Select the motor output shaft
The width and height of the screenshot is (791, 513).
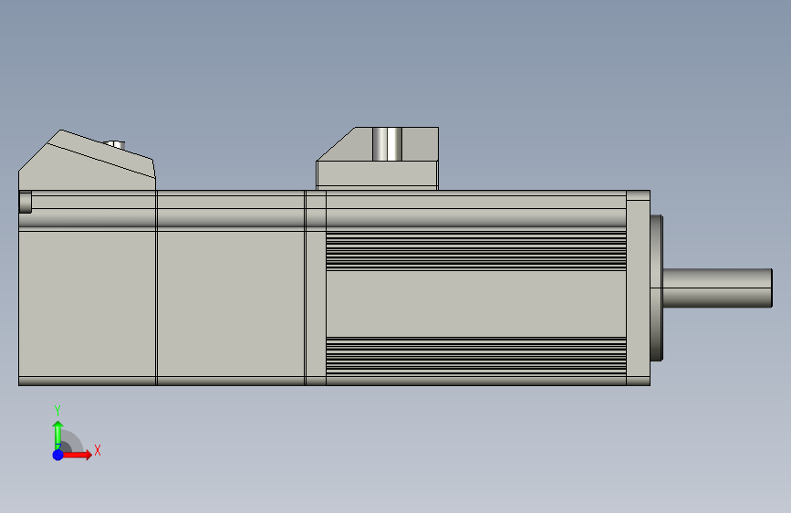click(x=717, y=288)
